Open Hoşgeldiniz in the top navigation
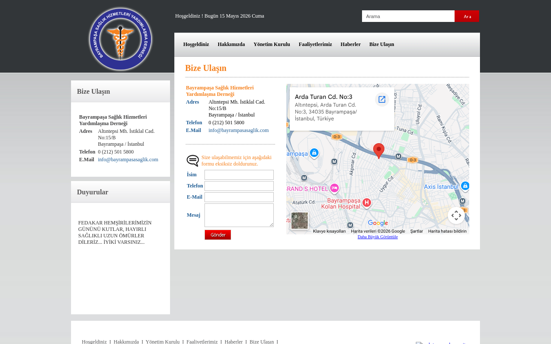The height and width of the screenshot is (344, 551). [196, 44]
